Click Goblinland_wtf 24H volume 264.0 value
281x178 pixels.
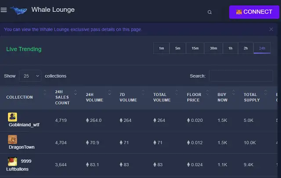click(94, 120)
